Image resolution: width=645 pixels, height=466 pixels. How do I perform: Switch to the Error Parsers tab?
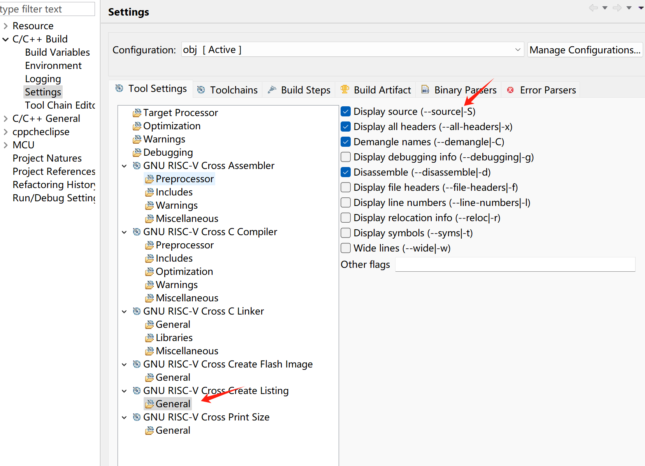[541, 90]
